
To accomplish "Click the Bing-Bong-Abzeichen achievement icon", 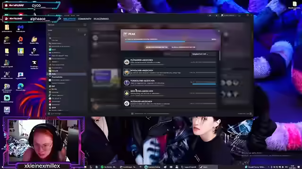I will 126,93.
